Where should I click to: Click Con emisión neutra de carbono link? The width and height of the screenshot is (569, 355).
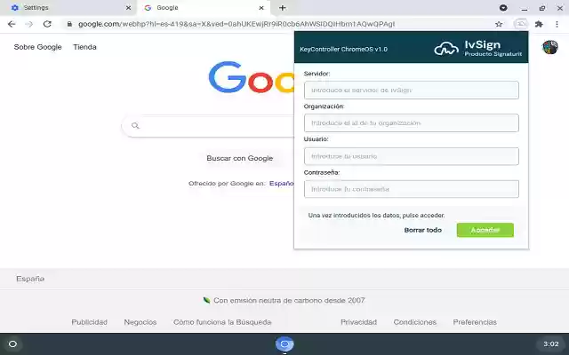289,300
